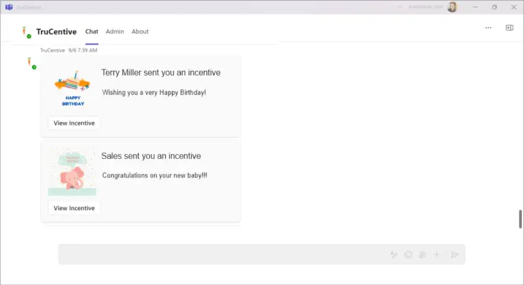This screenshot has height=285, width=524.
Task: Open the Chat tab
Action: tap(91, 31)
